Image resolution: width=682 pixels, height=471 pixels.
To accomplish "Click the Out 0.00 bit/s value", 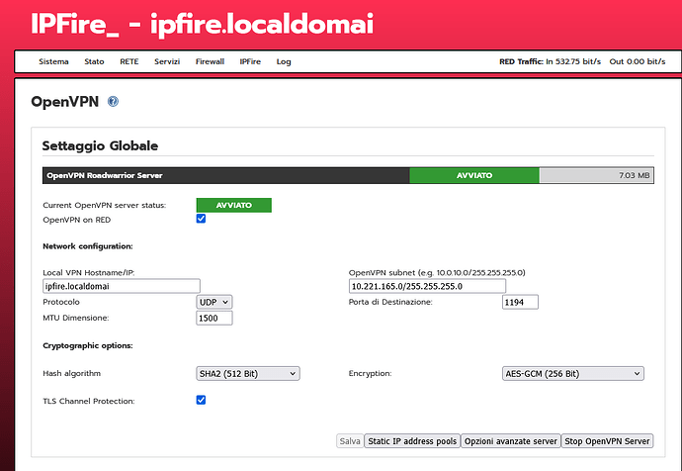I will click(638, 61).
